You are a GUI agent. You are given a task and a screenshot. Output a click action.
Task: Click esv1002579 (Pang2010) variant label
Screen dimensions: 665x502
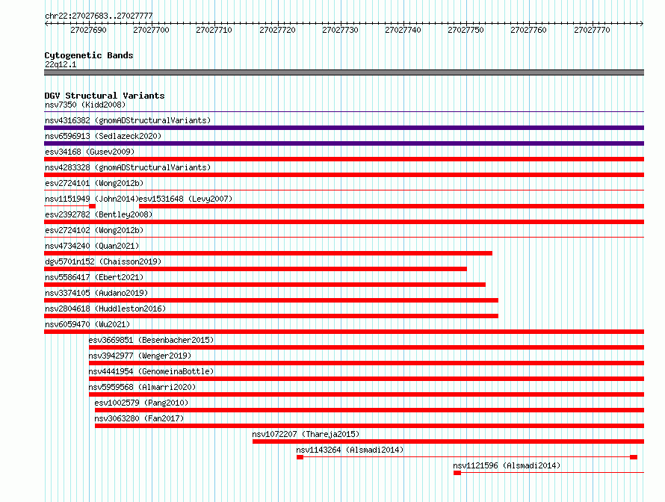pyautogui.click(x=141, y=403)
